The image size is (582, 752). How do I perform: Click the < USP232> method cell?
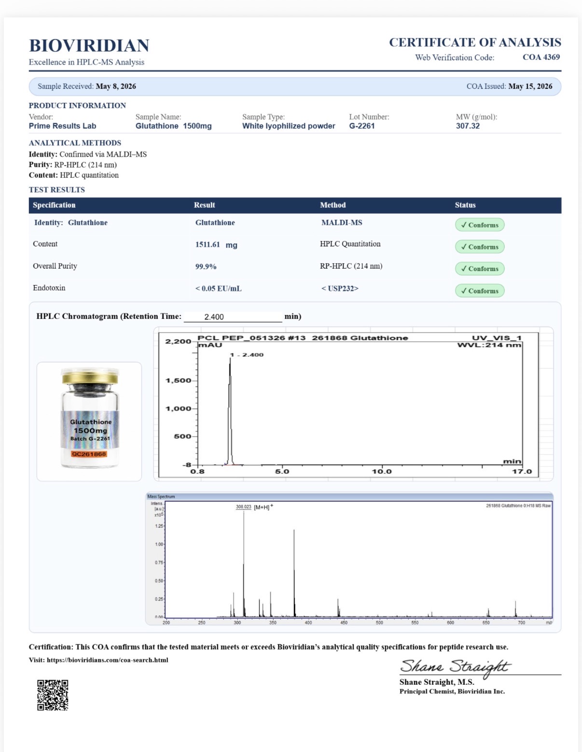click(x=340, y=289)
